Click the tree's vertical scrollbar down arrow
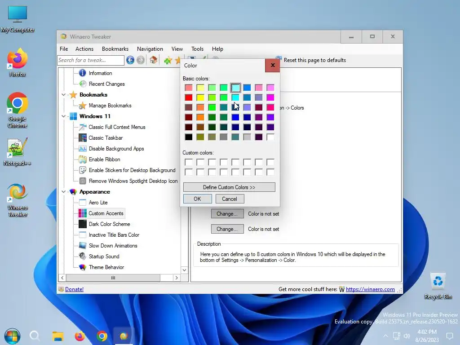 tap(185, 270)
